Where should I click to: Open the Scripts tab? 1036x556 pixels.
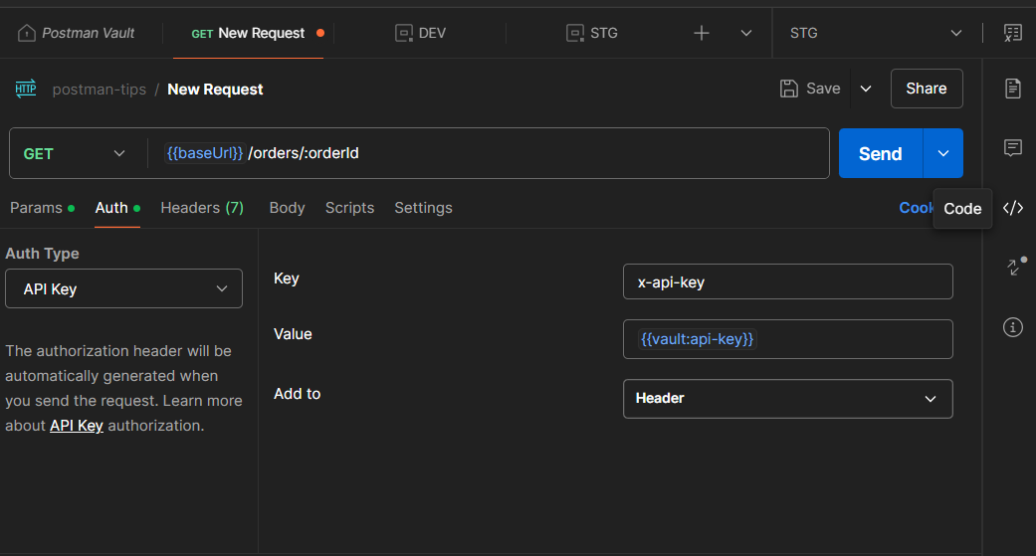pyautogui.click(x=349, y=208)
